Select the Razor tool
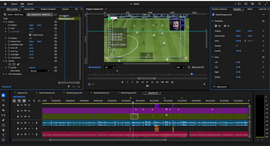 tap(3, 110)
